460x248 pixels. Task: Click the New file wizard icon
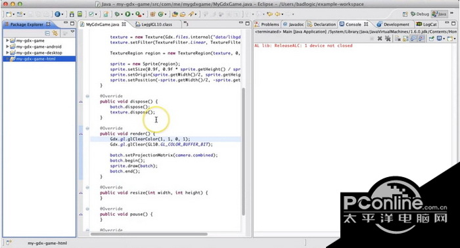coord(9,14)
